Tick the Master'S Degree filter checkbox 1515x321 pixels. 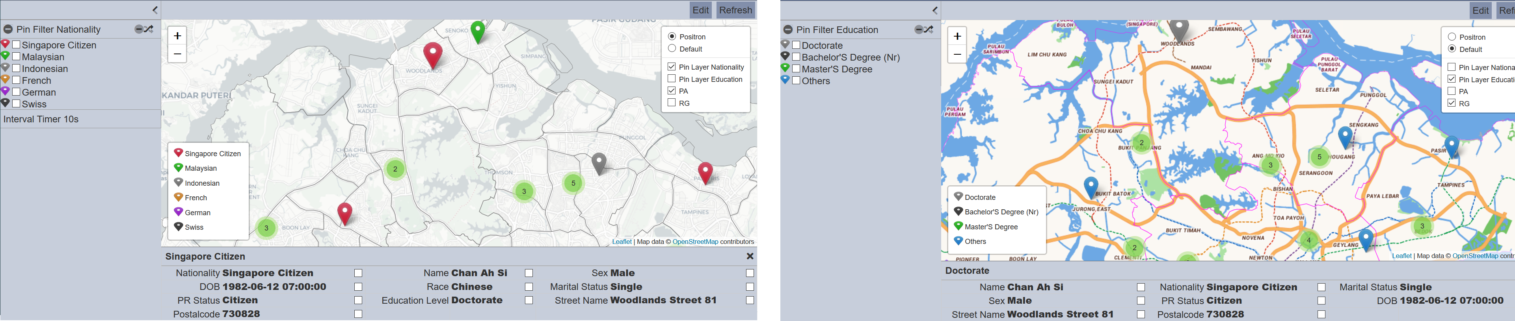pos(796,69)
